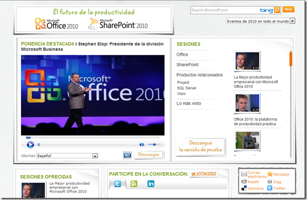Select Productos relacionados category
Image resolution: width=307 pixels, height=200 pixels.
(200, 75)
